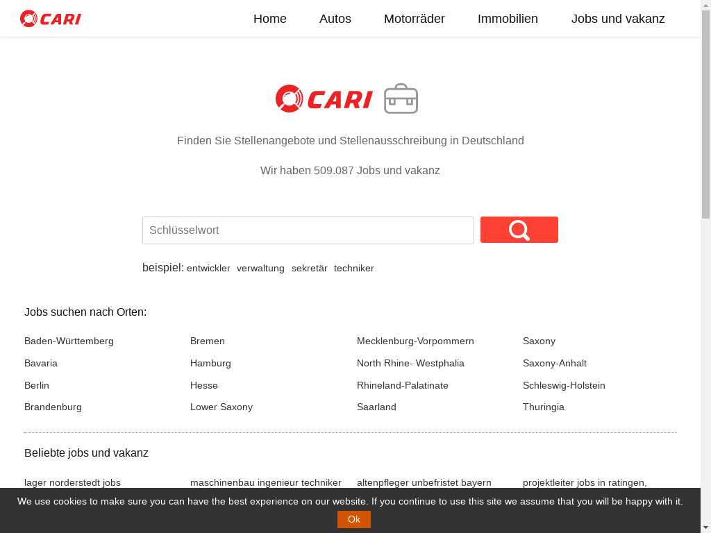The image size is (711, 533).
Task: Select example keyword techniker
Action: pyautogui.click(x=354, y=269)
